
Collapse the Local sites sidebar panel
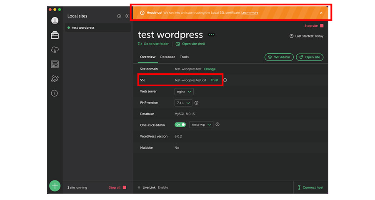[127, 16]
